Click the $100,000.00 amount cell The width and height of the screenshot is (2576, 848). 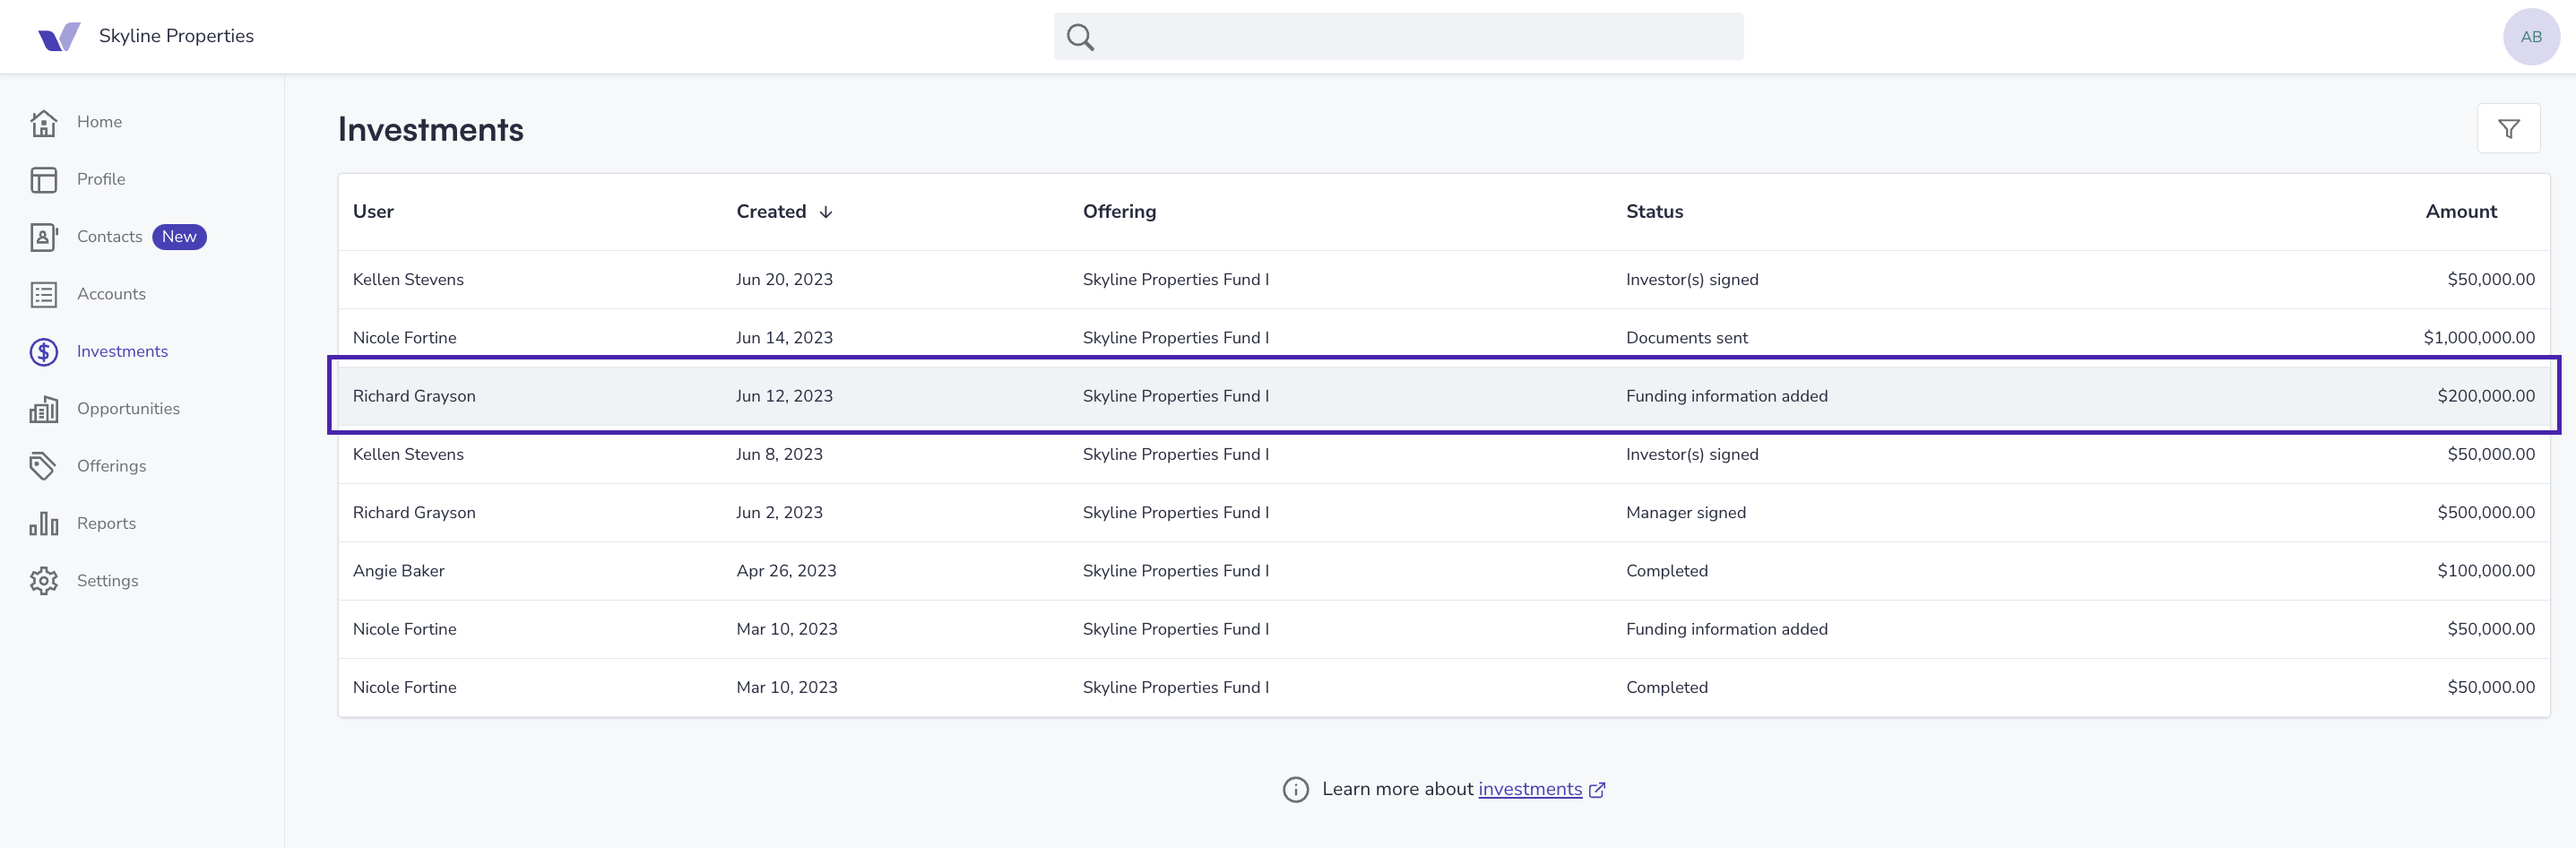(2486, 571)
